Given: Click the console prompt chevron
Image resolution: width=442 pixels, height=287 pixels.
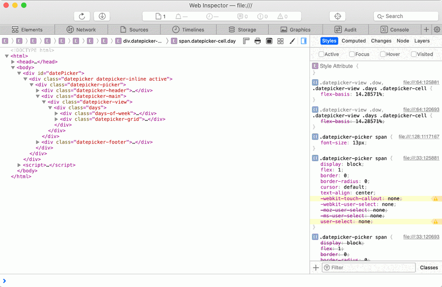Looking at the screenshot, I should [4, 281].
